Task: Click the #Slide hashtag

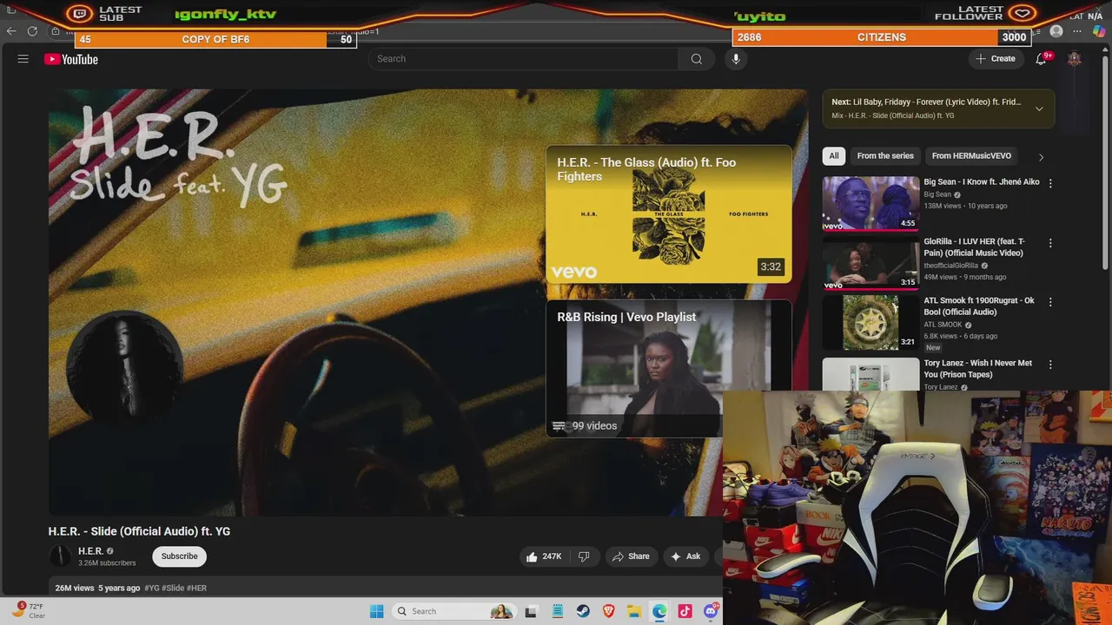Action: 173,588
